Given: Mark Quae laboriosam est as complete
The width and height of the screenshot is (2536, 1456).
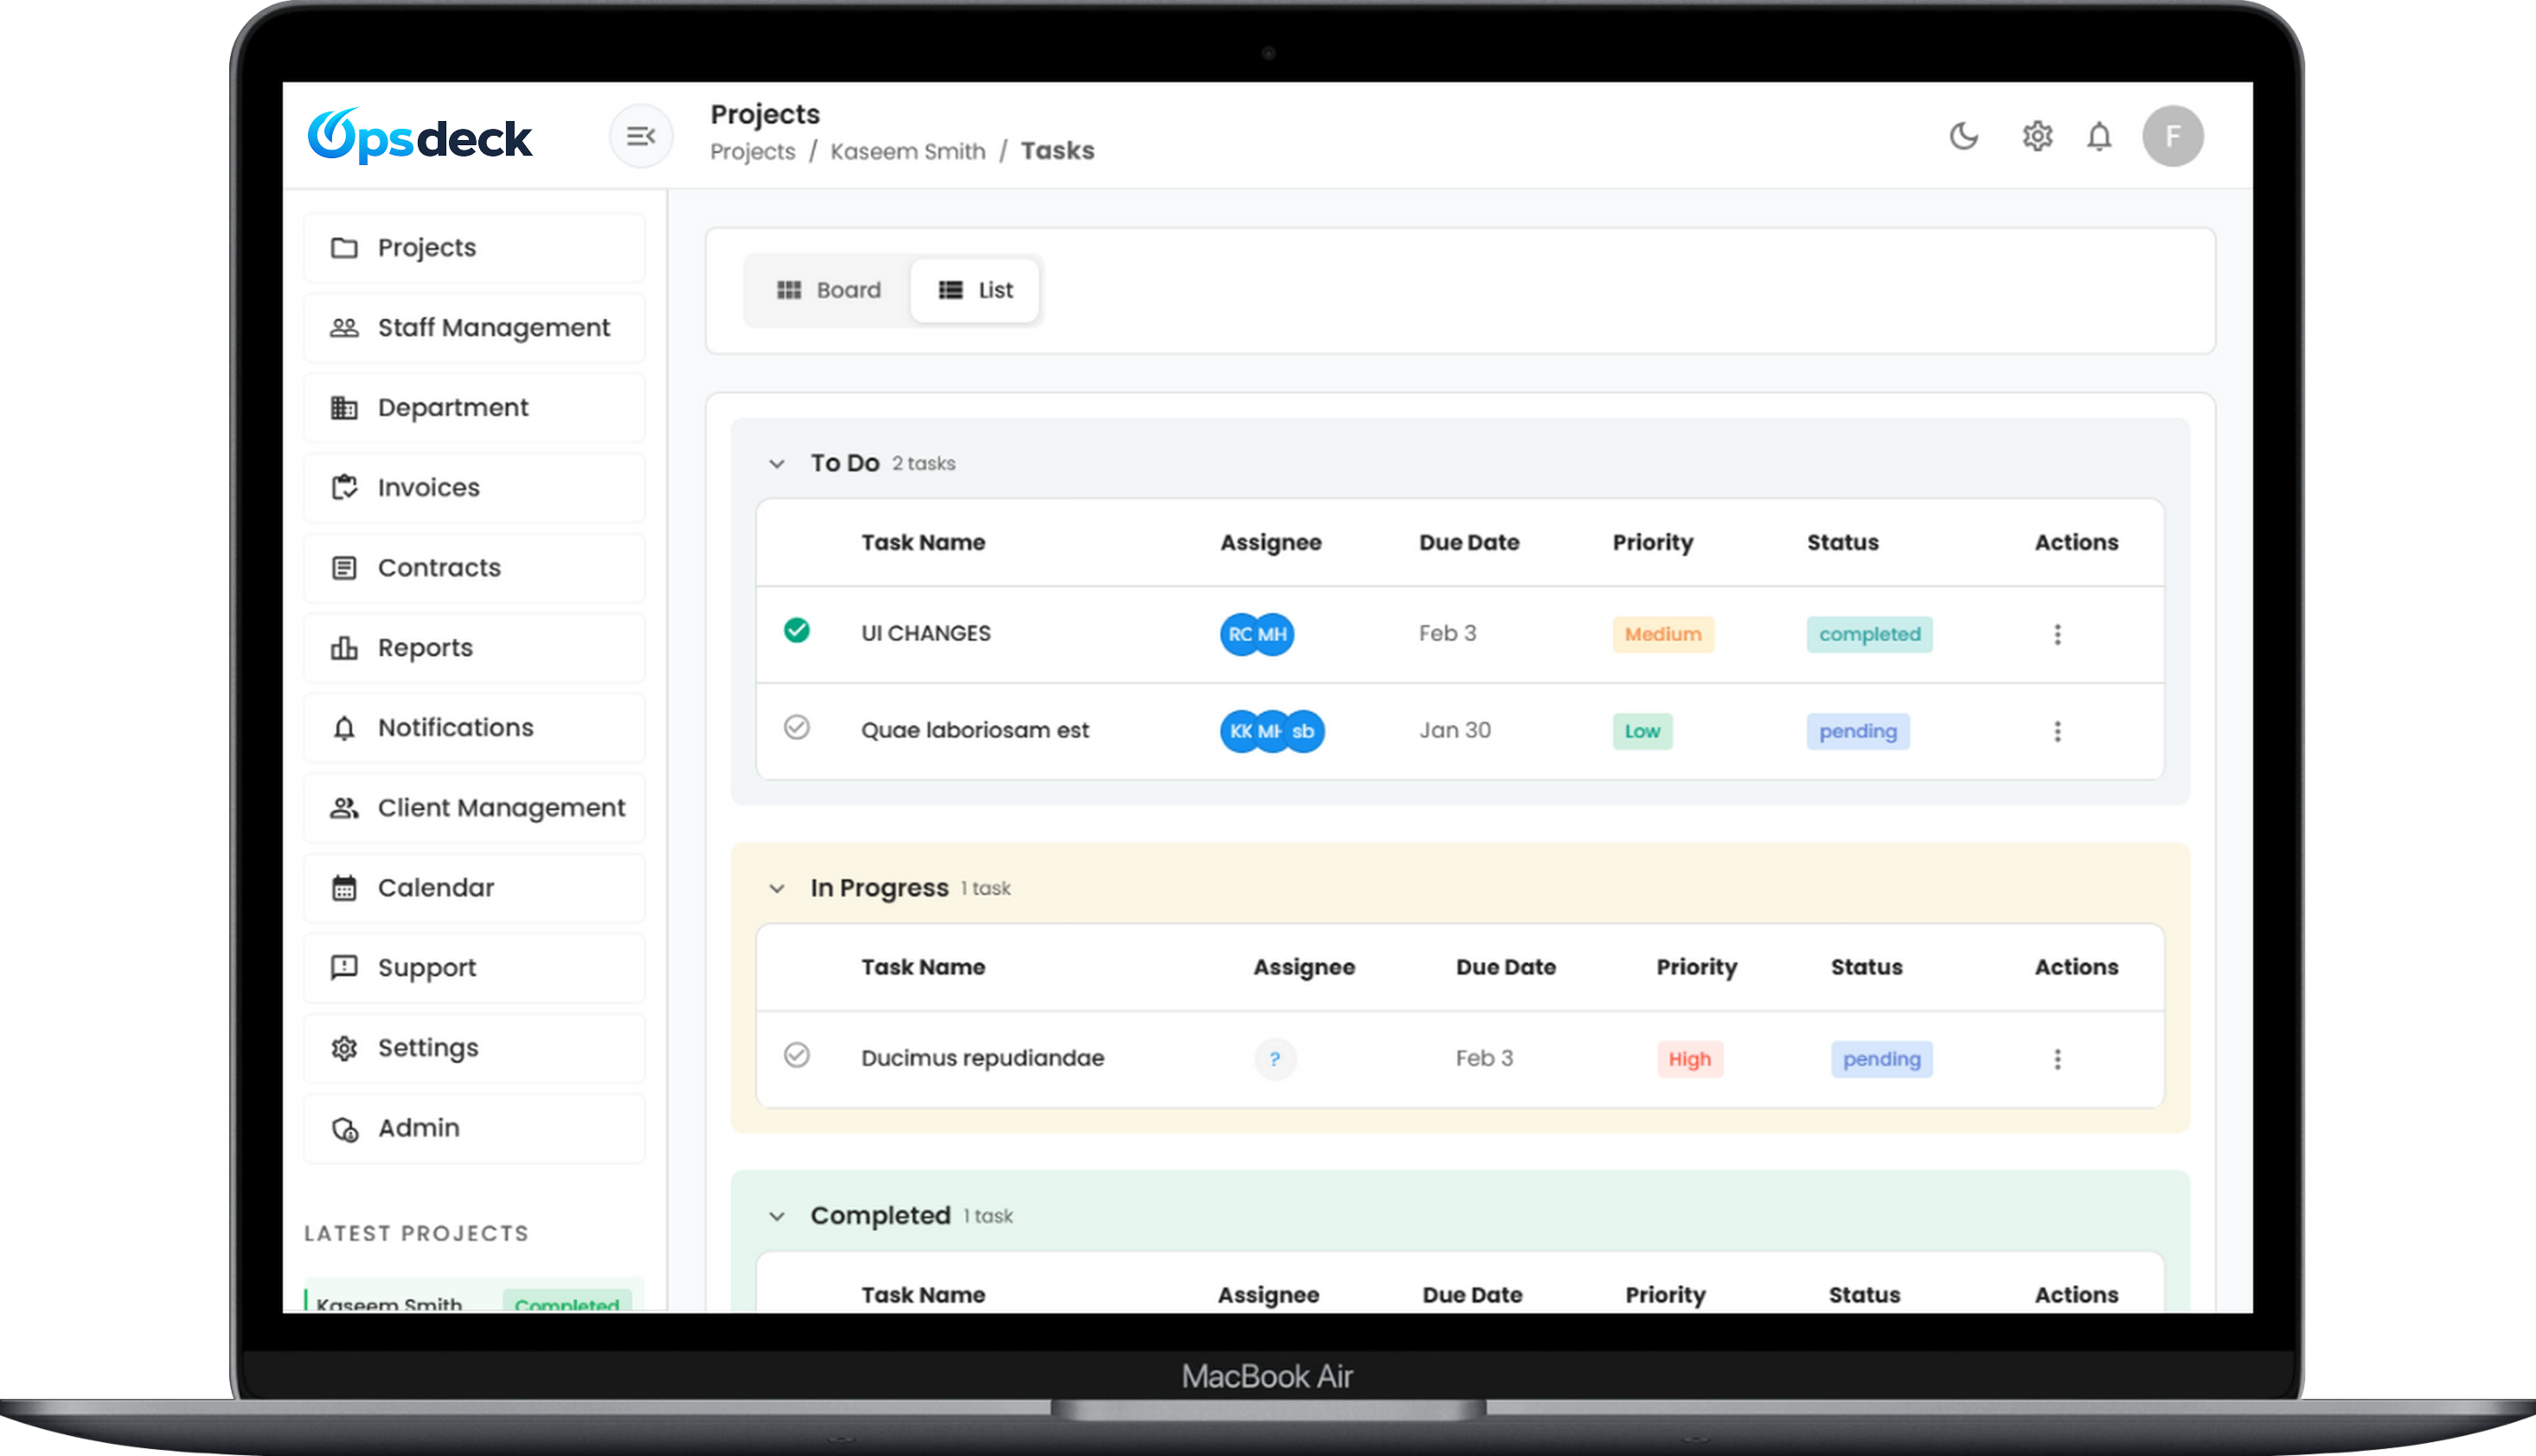Looking at the screenshot, I should click(797, 728).
